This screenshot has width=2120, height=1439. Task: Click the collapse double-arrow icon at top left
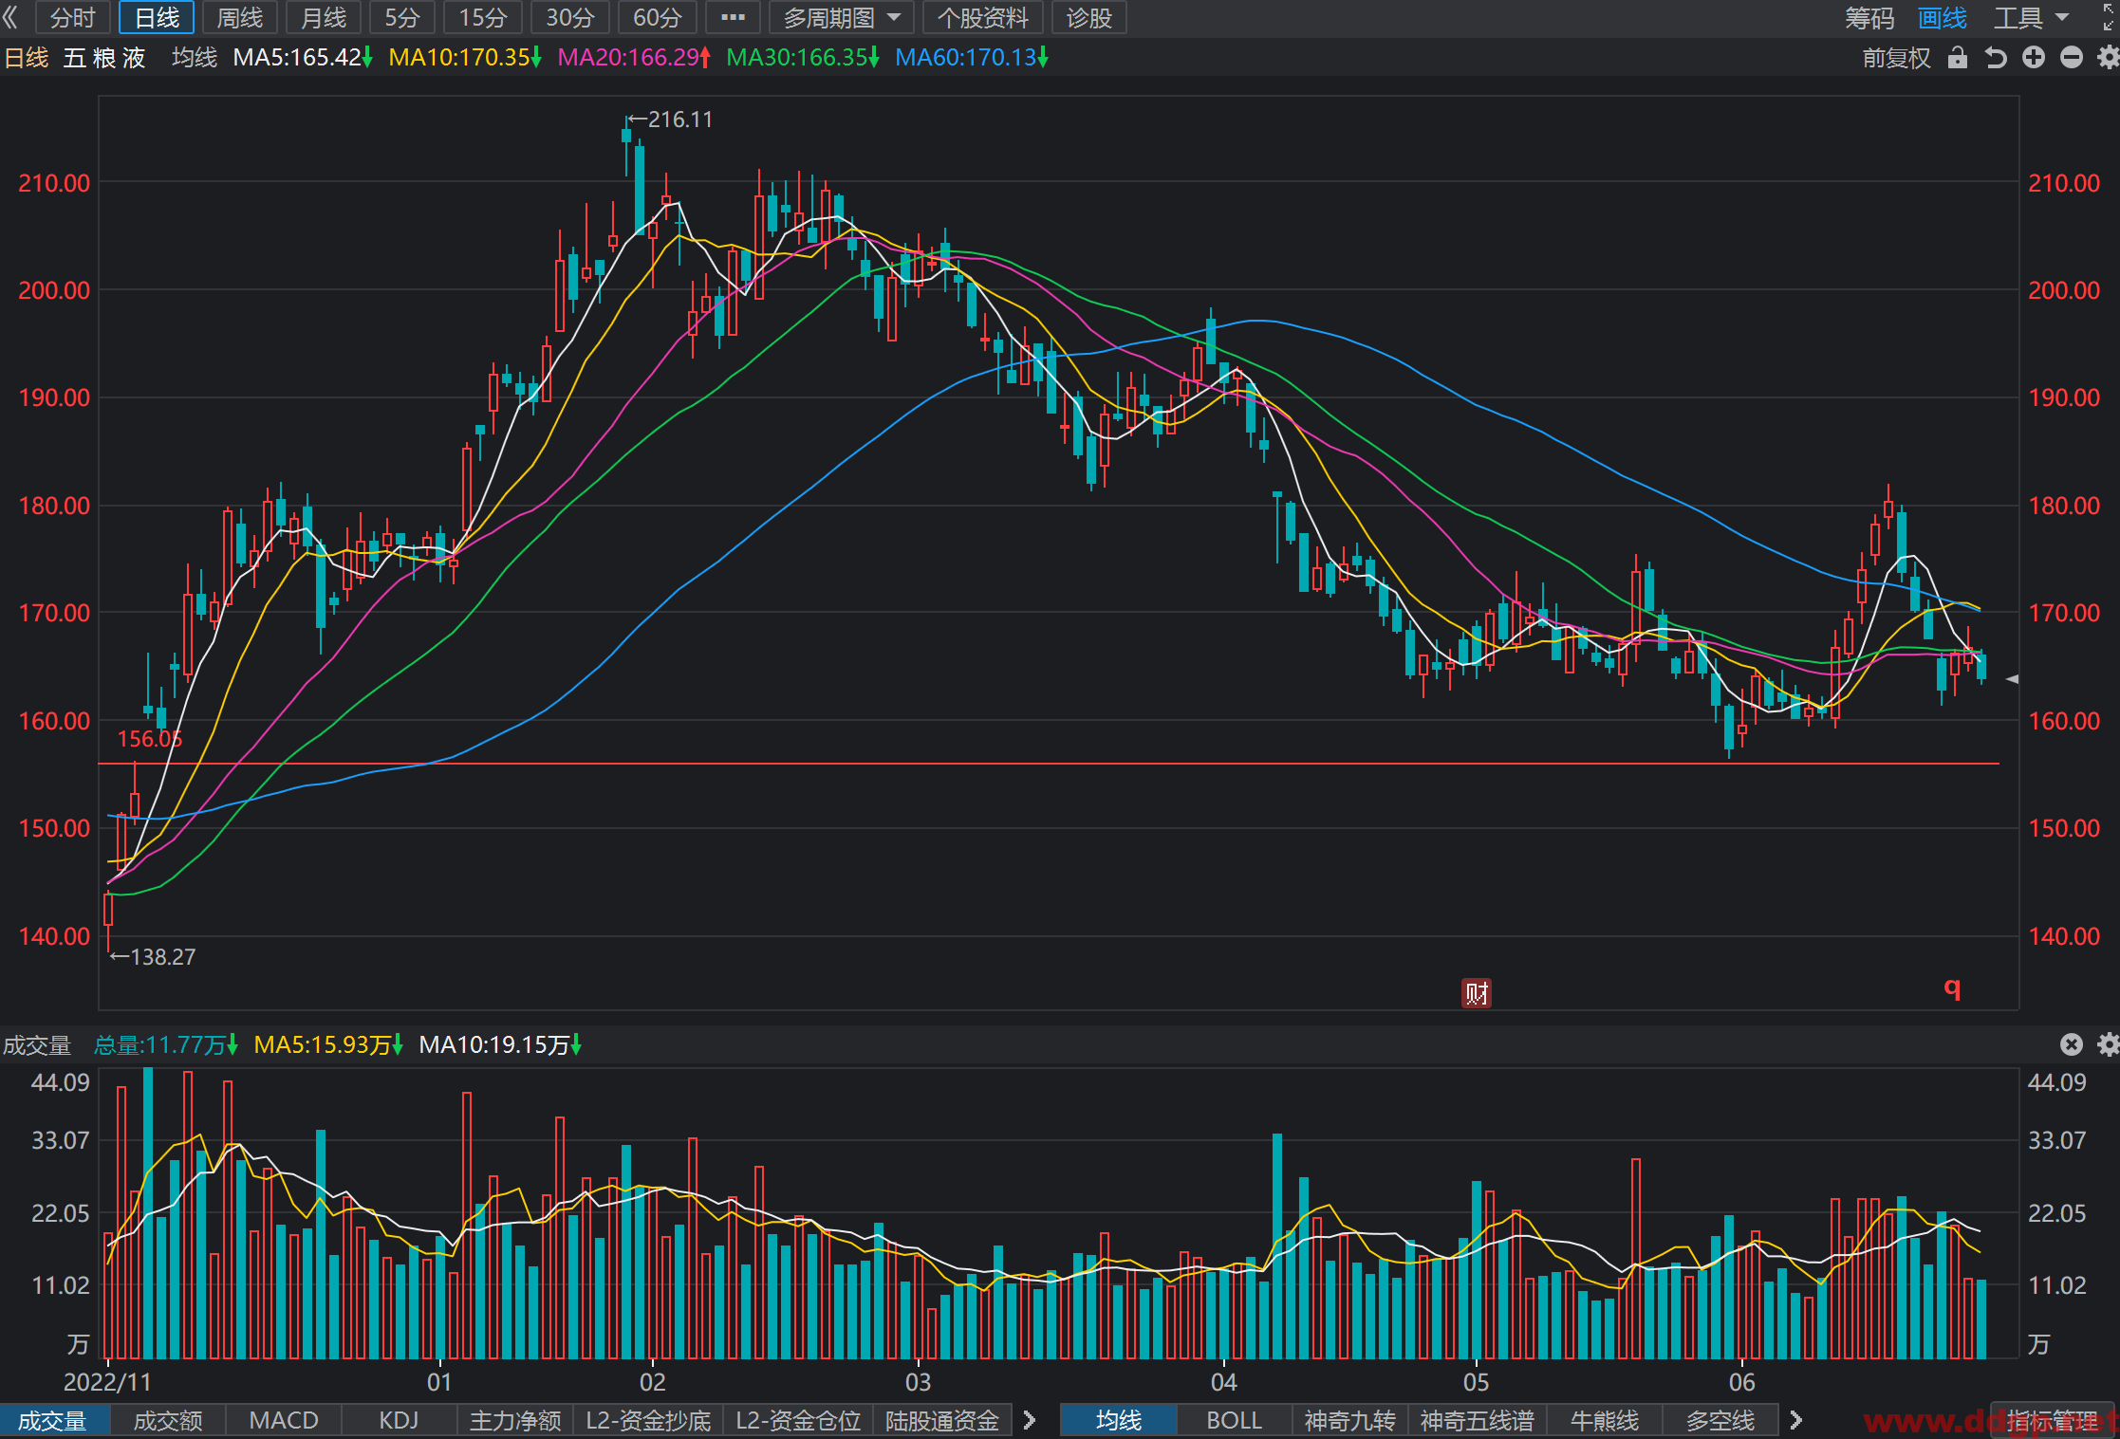pos(11,17)
